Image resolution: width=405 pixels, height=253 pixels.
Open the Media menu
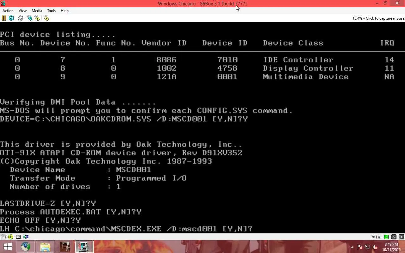[37, 11]
